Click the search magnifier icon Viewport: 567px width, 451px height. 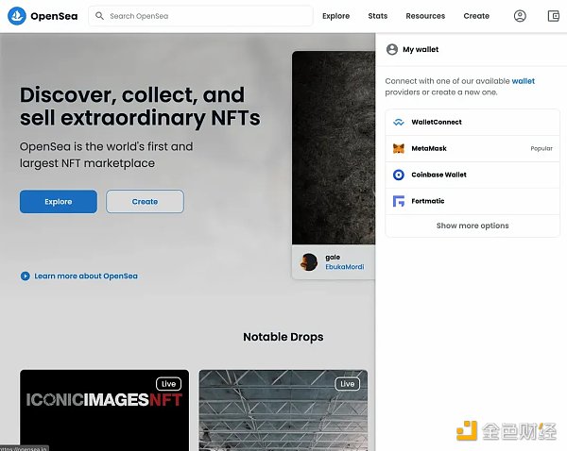[x=99, y=16]
